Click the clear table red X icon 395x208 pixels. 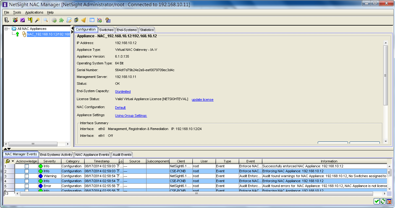pos(389,201)
